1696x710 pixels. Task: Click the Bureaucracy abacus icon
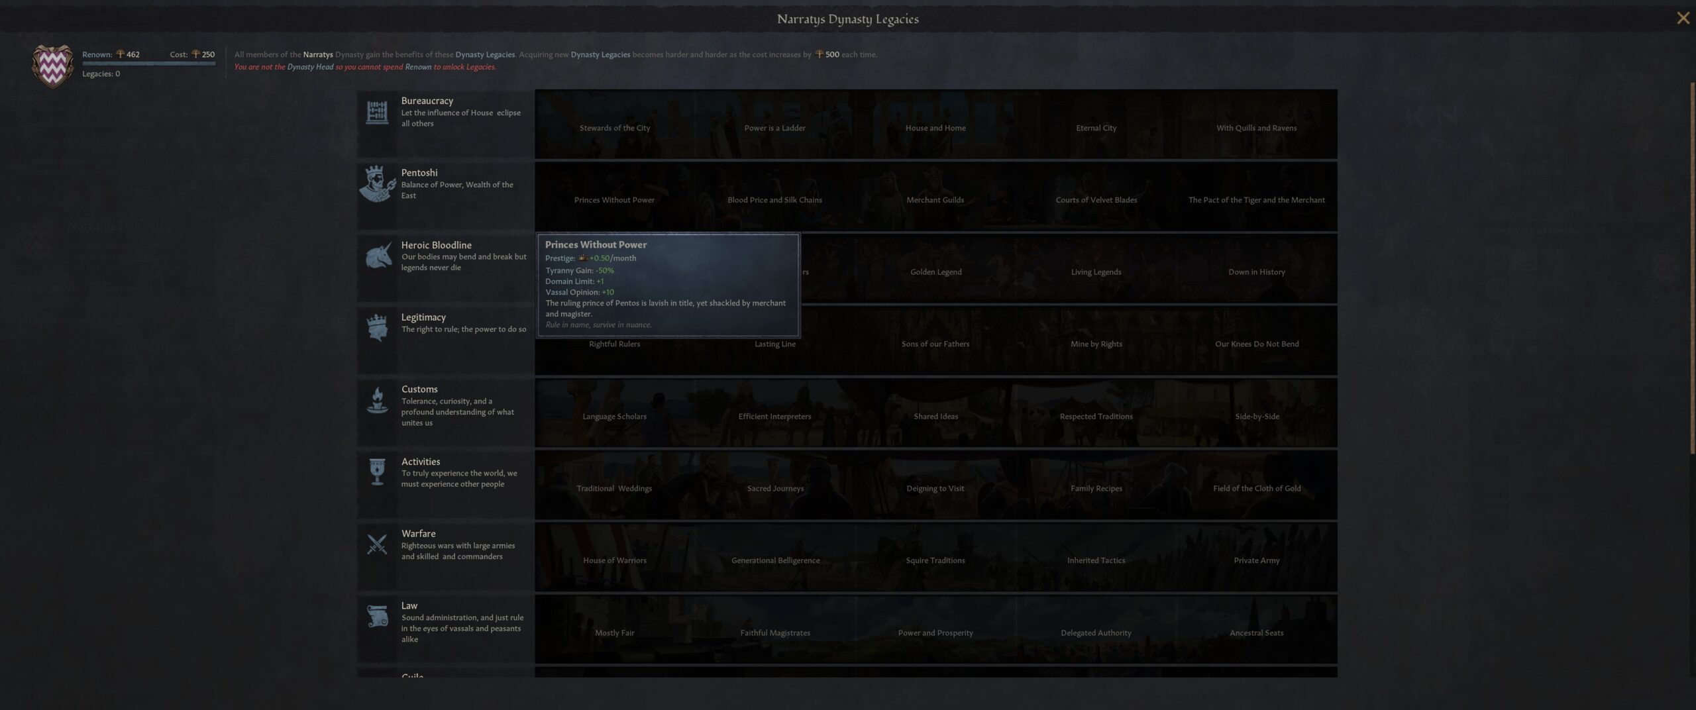point(377,113)
